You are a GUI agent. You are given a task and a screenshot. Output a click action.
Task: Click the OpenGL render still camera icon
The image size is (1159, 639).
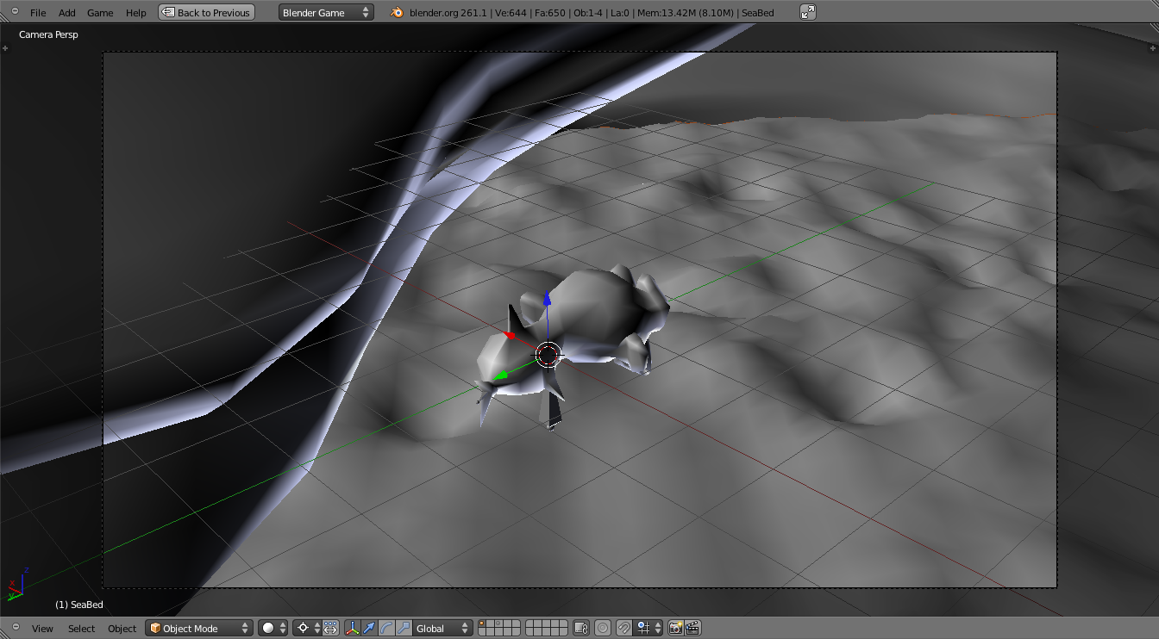coord(675,628)
